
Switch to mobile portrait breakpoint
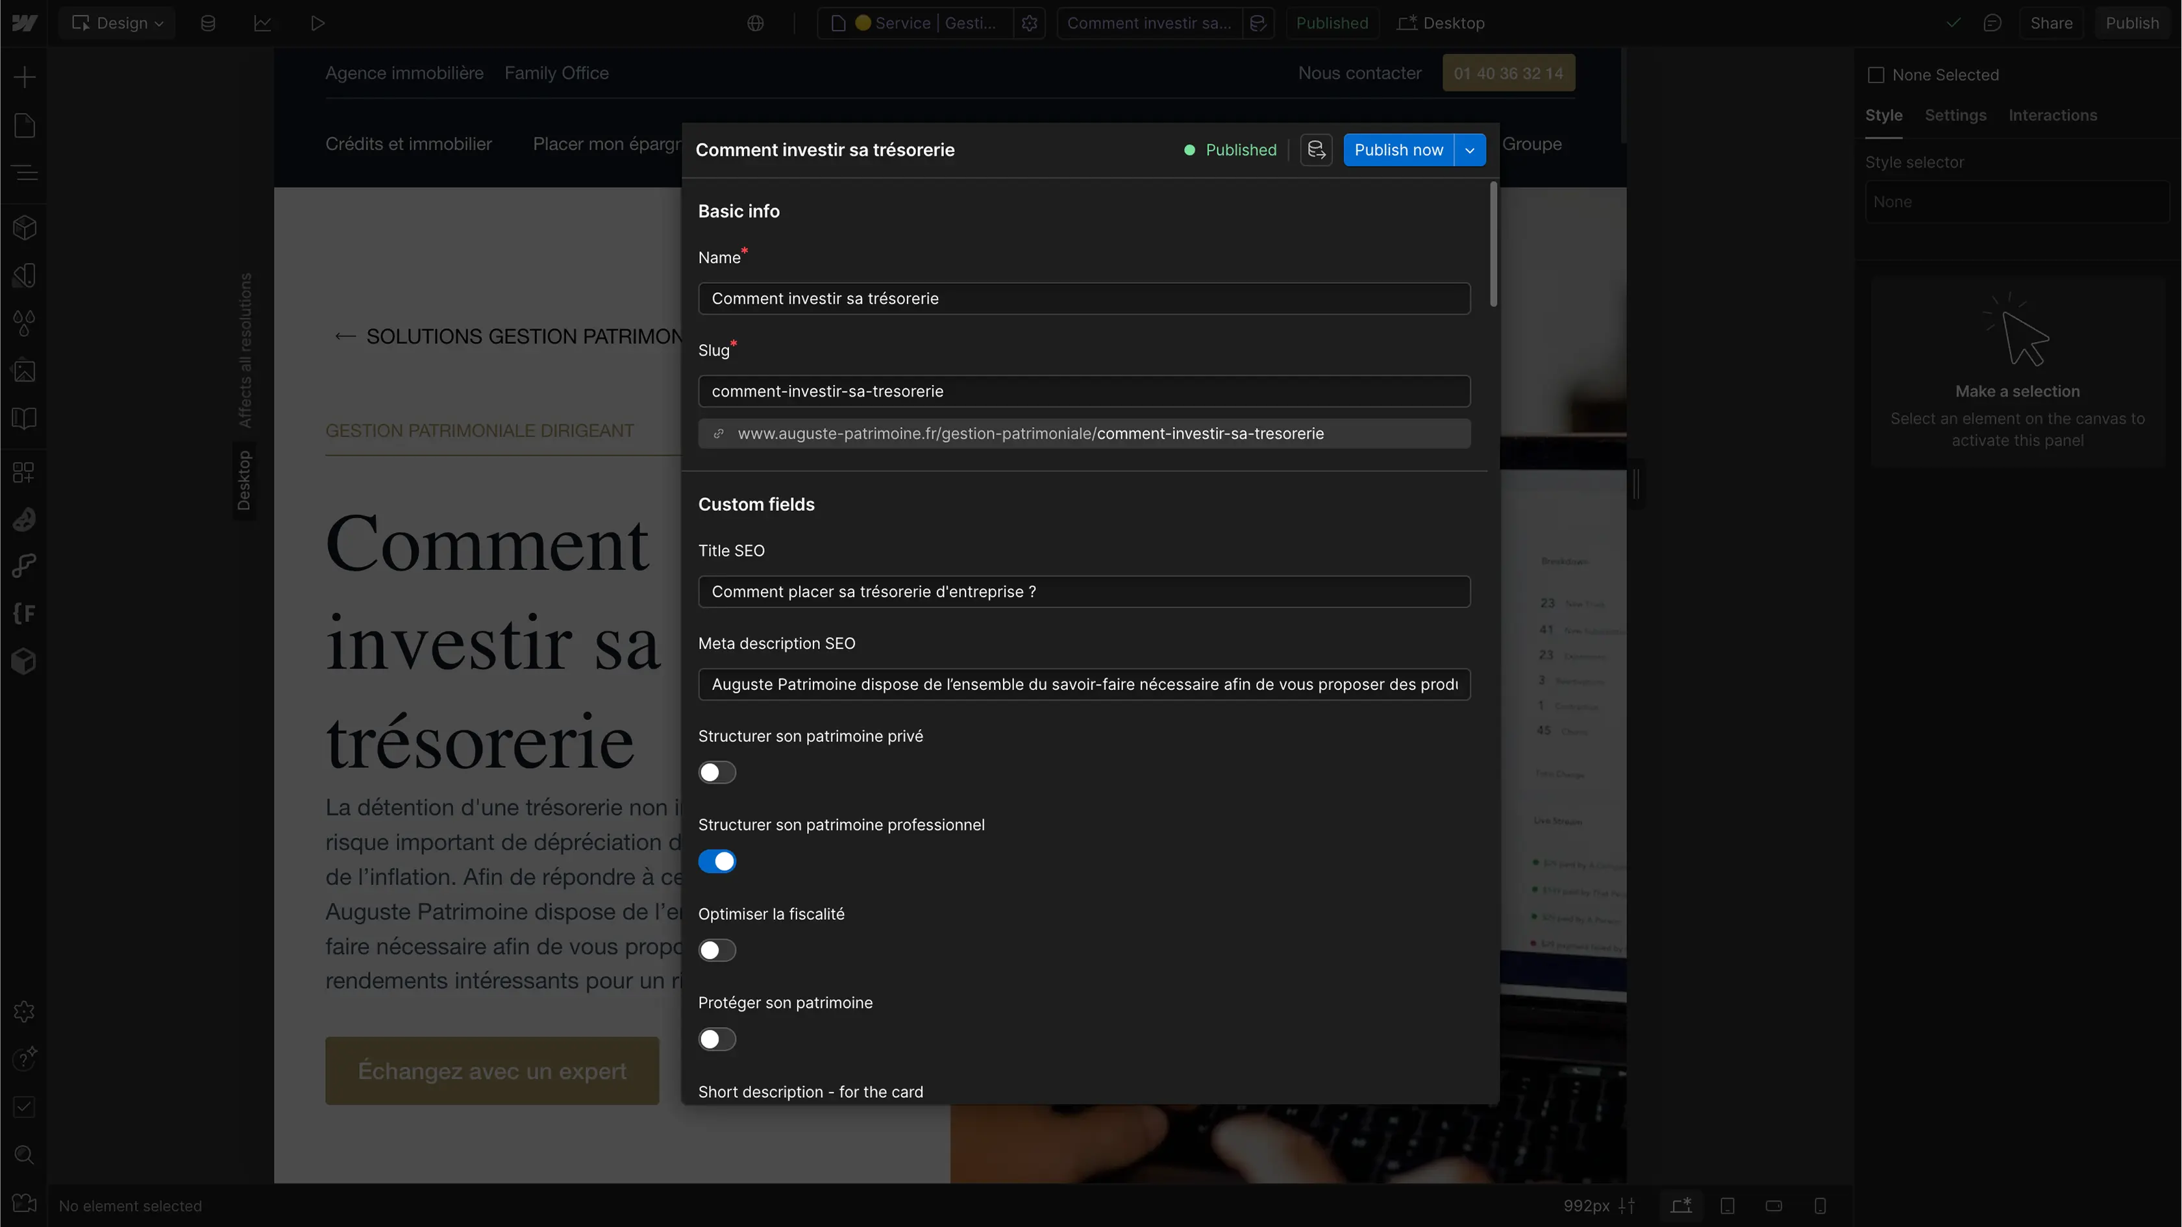click(x=1820, y=1206)
